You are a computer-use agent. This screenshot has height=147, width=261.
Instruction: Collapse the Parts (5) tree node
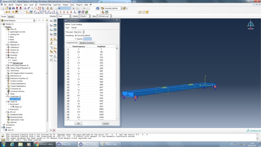click(6, 29)
